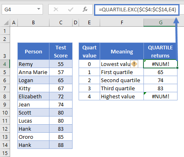Click the Person header cell
Image resolution: width=184 pixels, height=157 pixels.
tap(33, 51)
